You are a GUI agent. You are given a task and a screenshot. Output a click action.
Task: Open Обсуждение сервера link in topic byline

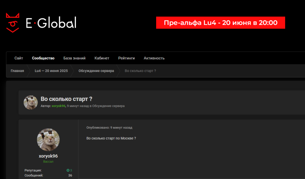click(108, 106)
